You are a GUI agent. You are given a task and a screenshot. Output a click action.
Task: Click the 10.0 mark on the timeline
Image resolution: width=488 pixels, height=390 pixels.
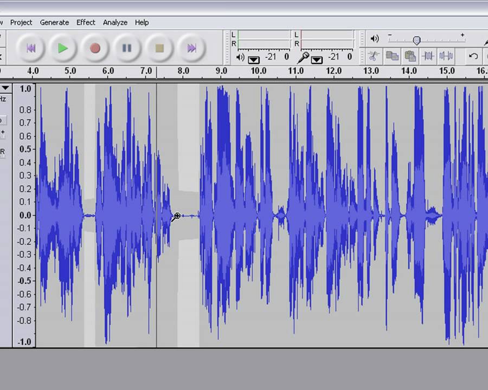(258, 71)
